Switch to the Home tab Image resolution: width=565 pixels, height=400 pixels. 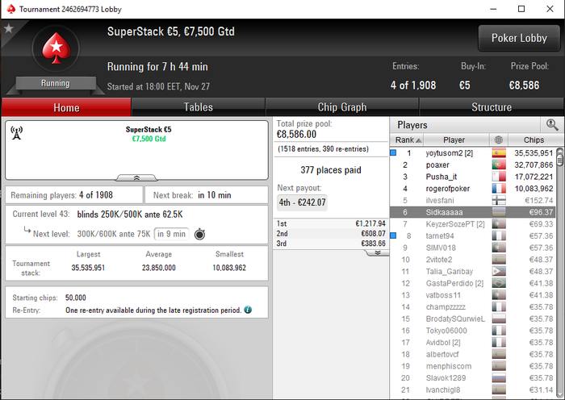tap(66, 107)
